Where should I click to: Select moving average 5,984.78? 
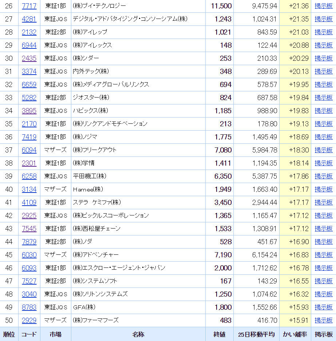(265, 150)
